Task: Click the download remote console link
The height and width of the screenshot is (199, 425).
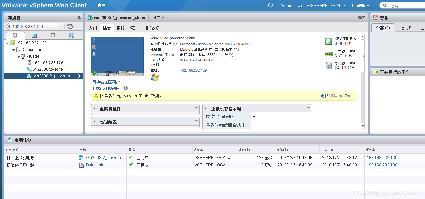Action: pyautogui.click(x=106, y=88)
